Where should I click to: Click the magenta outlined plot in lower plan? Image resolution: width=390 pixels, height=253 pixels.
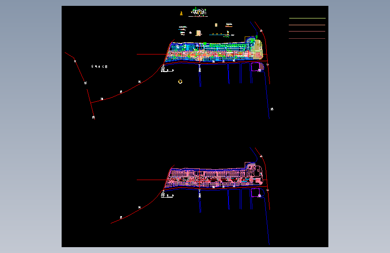point(256,193)
